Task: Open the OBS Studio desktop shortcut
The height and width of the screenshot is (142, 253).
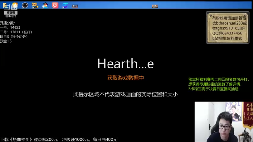Action: click(25, 5)
